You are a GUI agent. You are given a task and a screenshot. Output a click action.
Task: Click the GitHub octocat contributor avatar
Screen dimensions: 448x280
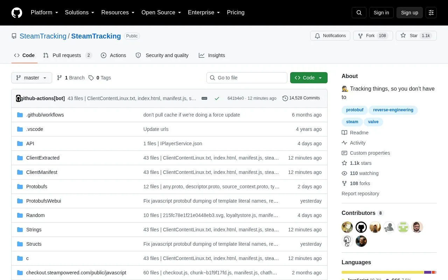coord(361,227)
